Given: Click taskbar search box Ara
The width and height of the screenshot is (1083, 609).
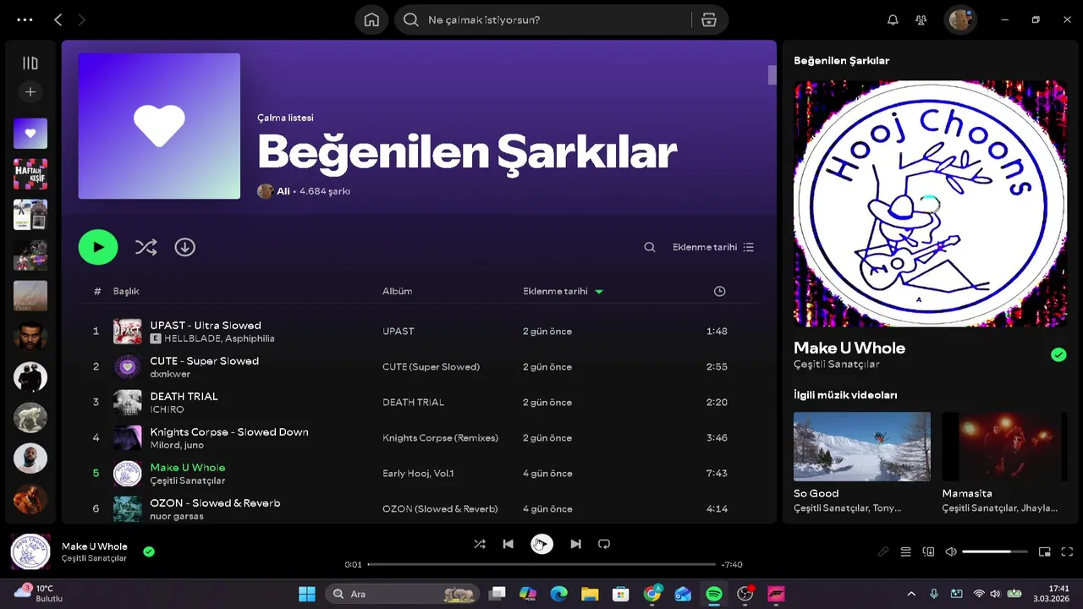Looking at the screenshot, I should pos(401,594).
